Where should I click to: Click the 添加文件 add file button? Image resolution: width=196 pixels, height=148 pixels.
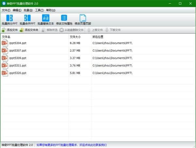click(9, 30)
